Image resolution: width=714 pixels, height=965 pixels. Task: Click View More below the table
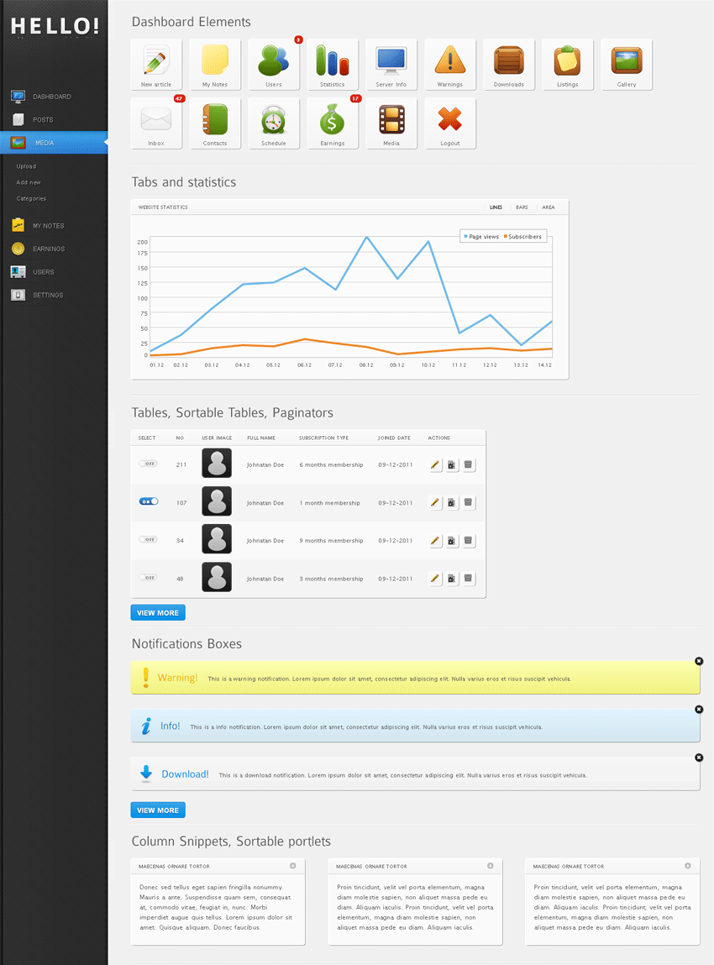(x=158, y=613)
